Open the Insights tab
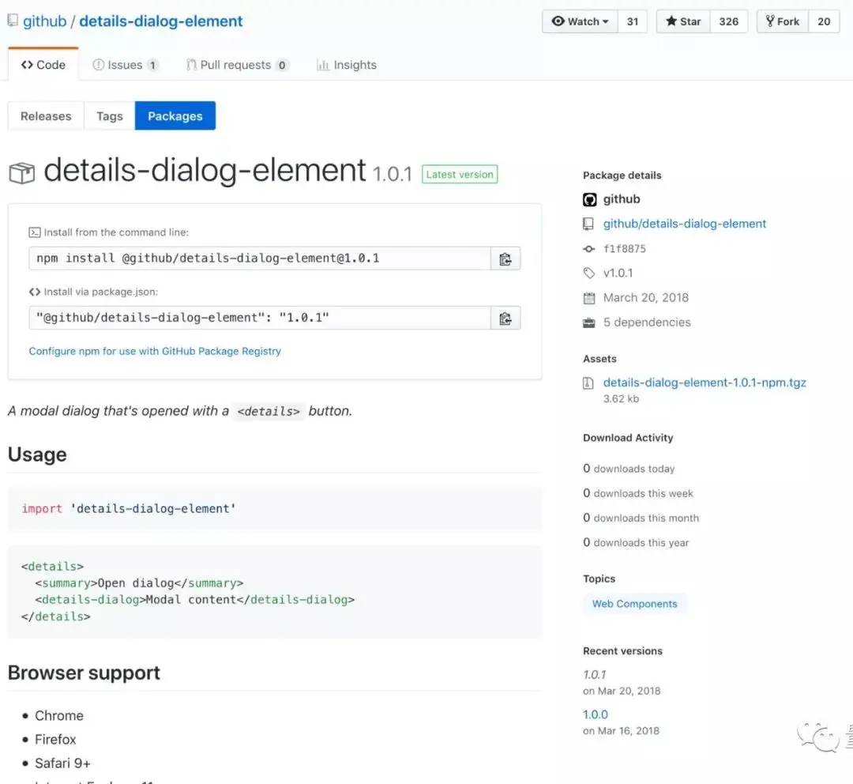The height and width of the screenshot is (784, 853). pos(347,65)
